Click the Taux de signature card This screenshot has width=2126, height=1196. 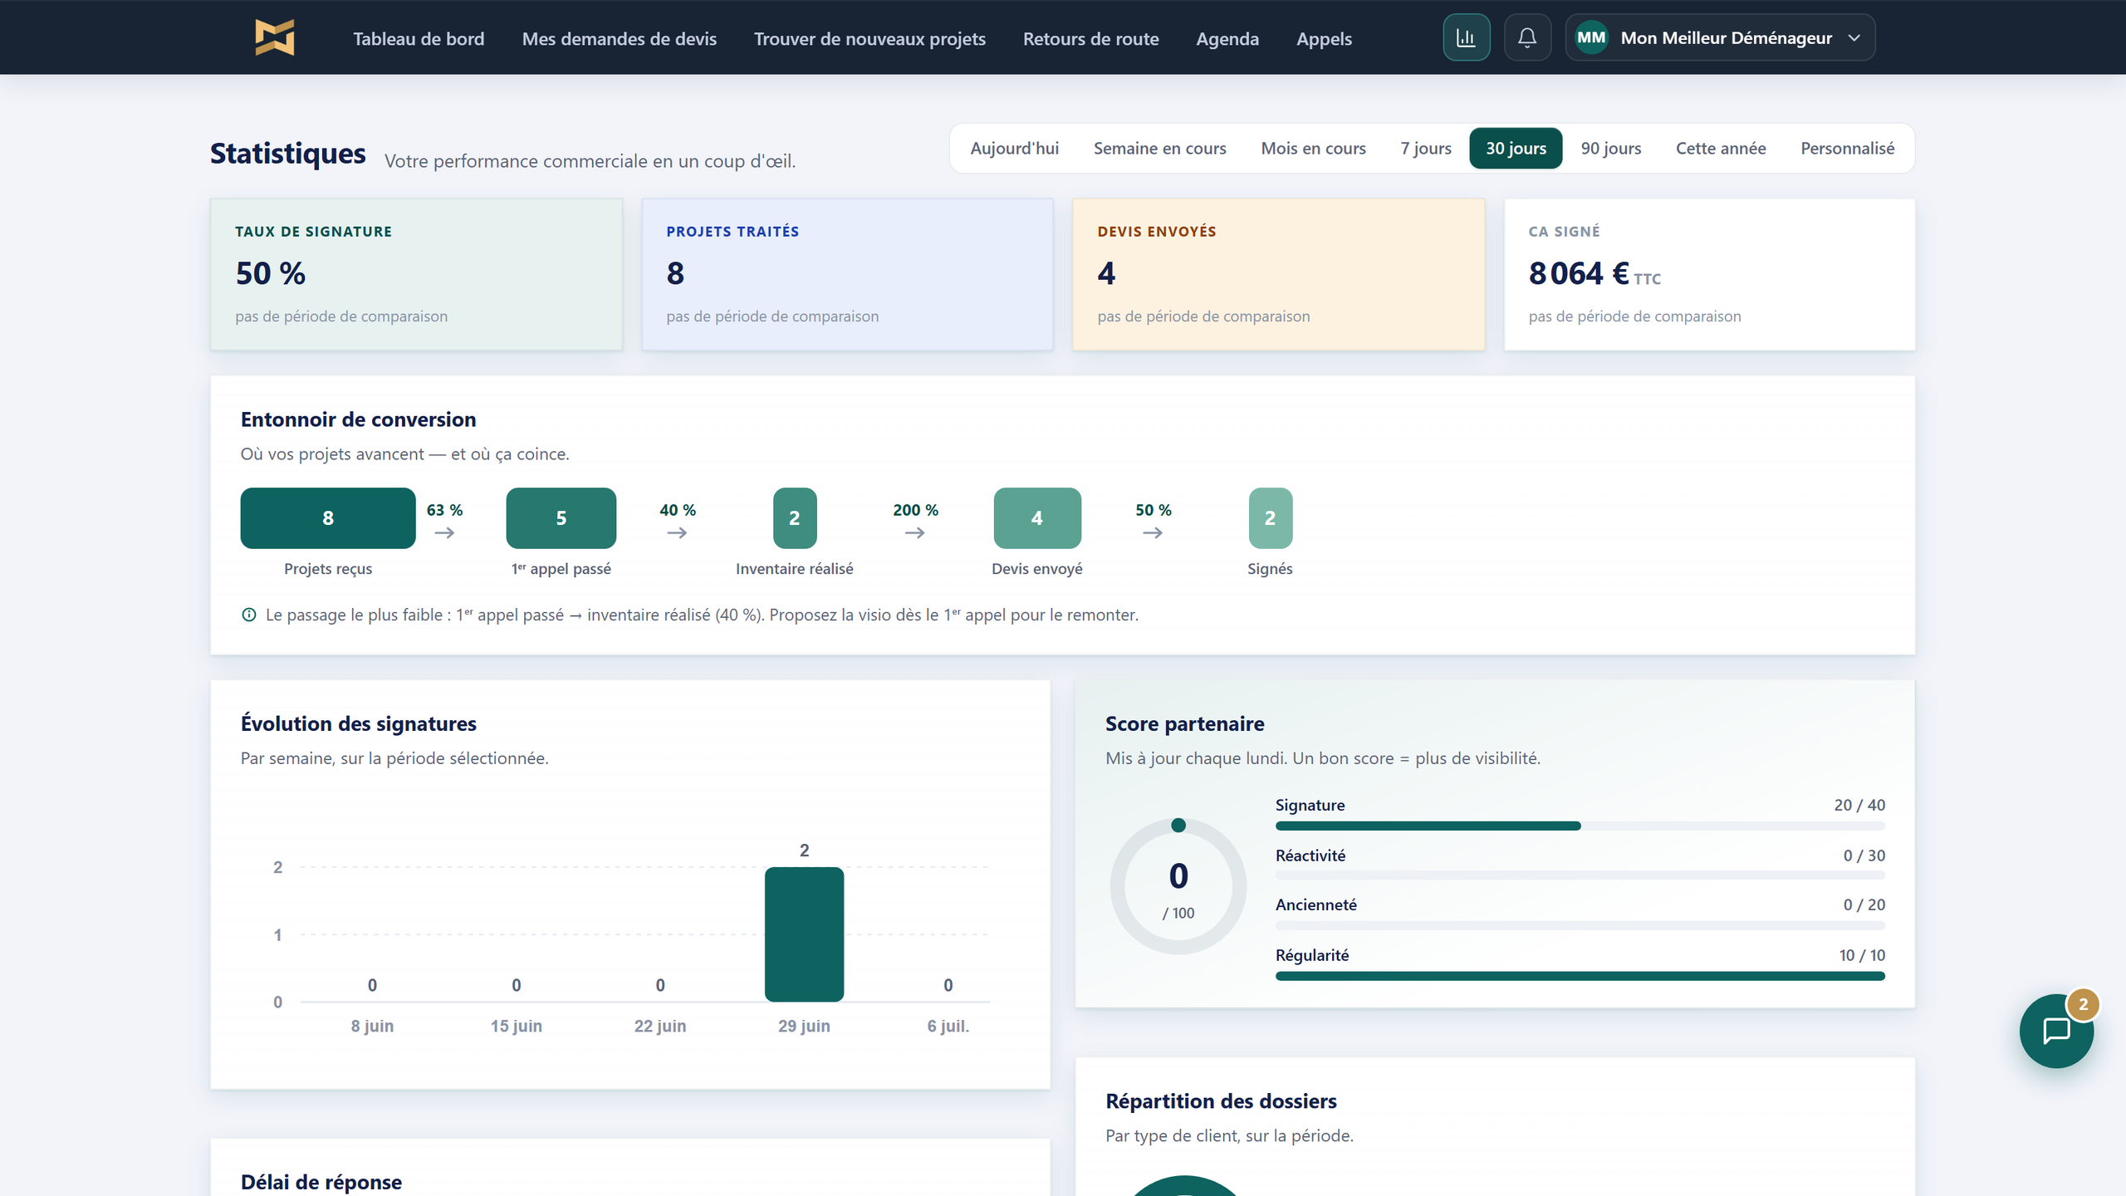416,274
